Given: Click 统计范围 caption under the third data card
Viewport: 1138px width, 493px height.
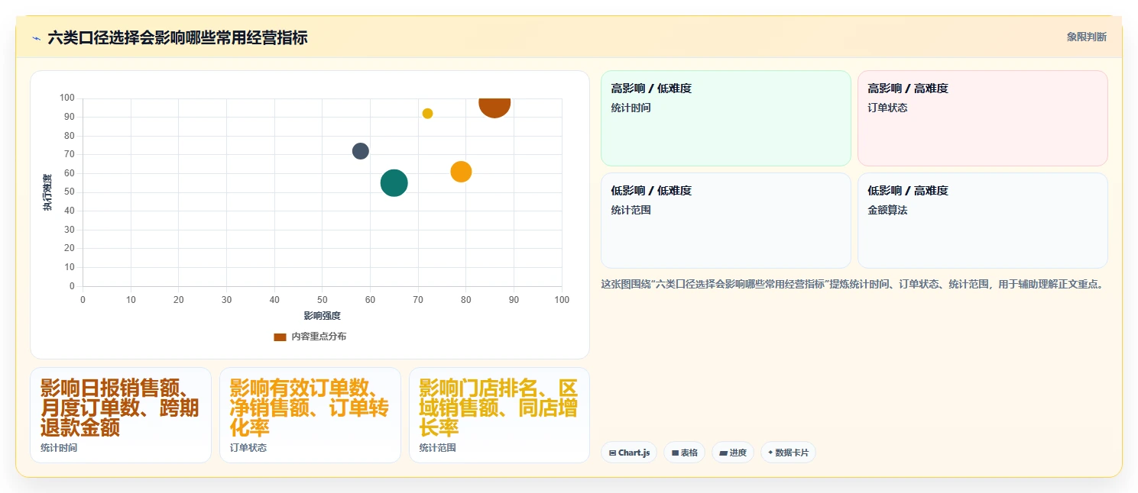Looking at the screenshot, I should pyautogui.click(x=438, y=448).
